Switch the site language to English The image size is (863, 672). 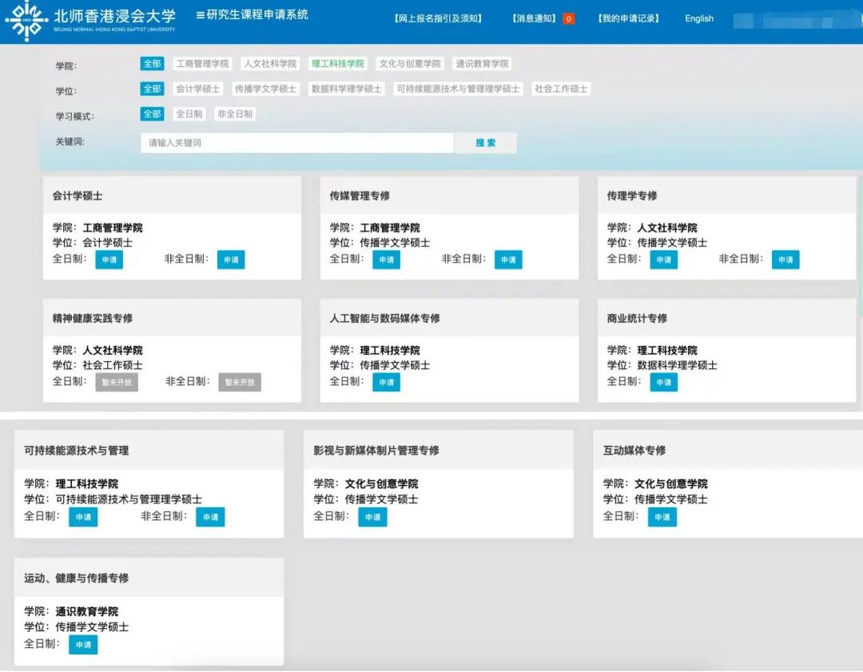pyautogui.click(x=698, y=18)
